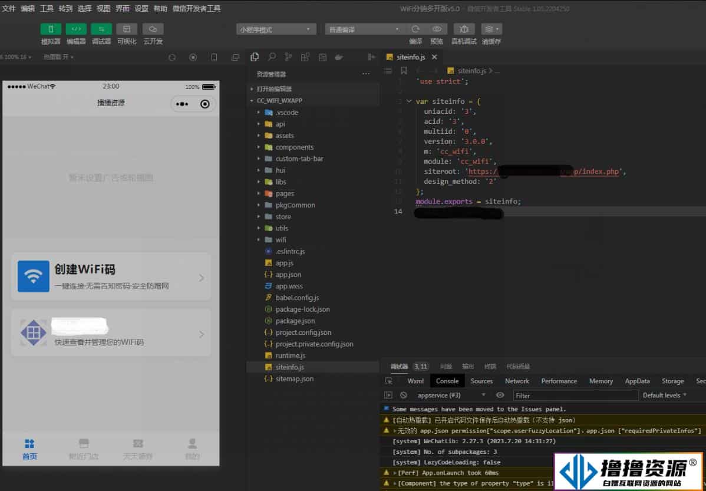Switch to the AppData debugger tab
The height and width of the screenshot is (491, 706).
(x=637, y=381)
